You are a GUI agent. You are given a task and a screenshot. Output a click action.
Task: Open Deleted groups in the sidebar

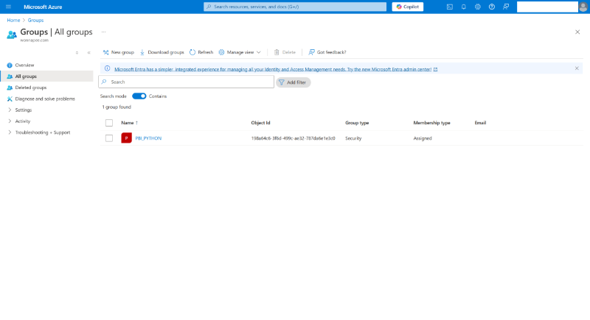tap(30, 88)
